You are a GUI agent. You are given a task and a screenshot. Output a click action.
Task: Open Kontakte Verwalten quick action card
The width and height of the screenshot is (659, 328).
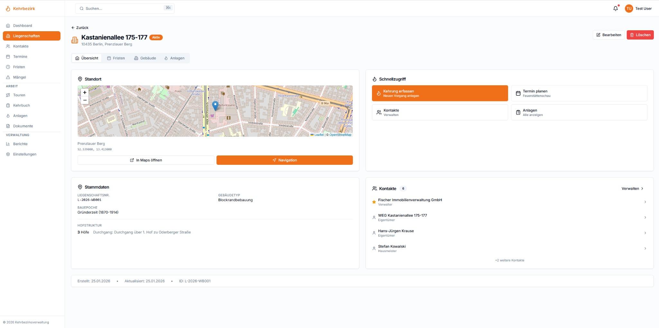(440, 112)
